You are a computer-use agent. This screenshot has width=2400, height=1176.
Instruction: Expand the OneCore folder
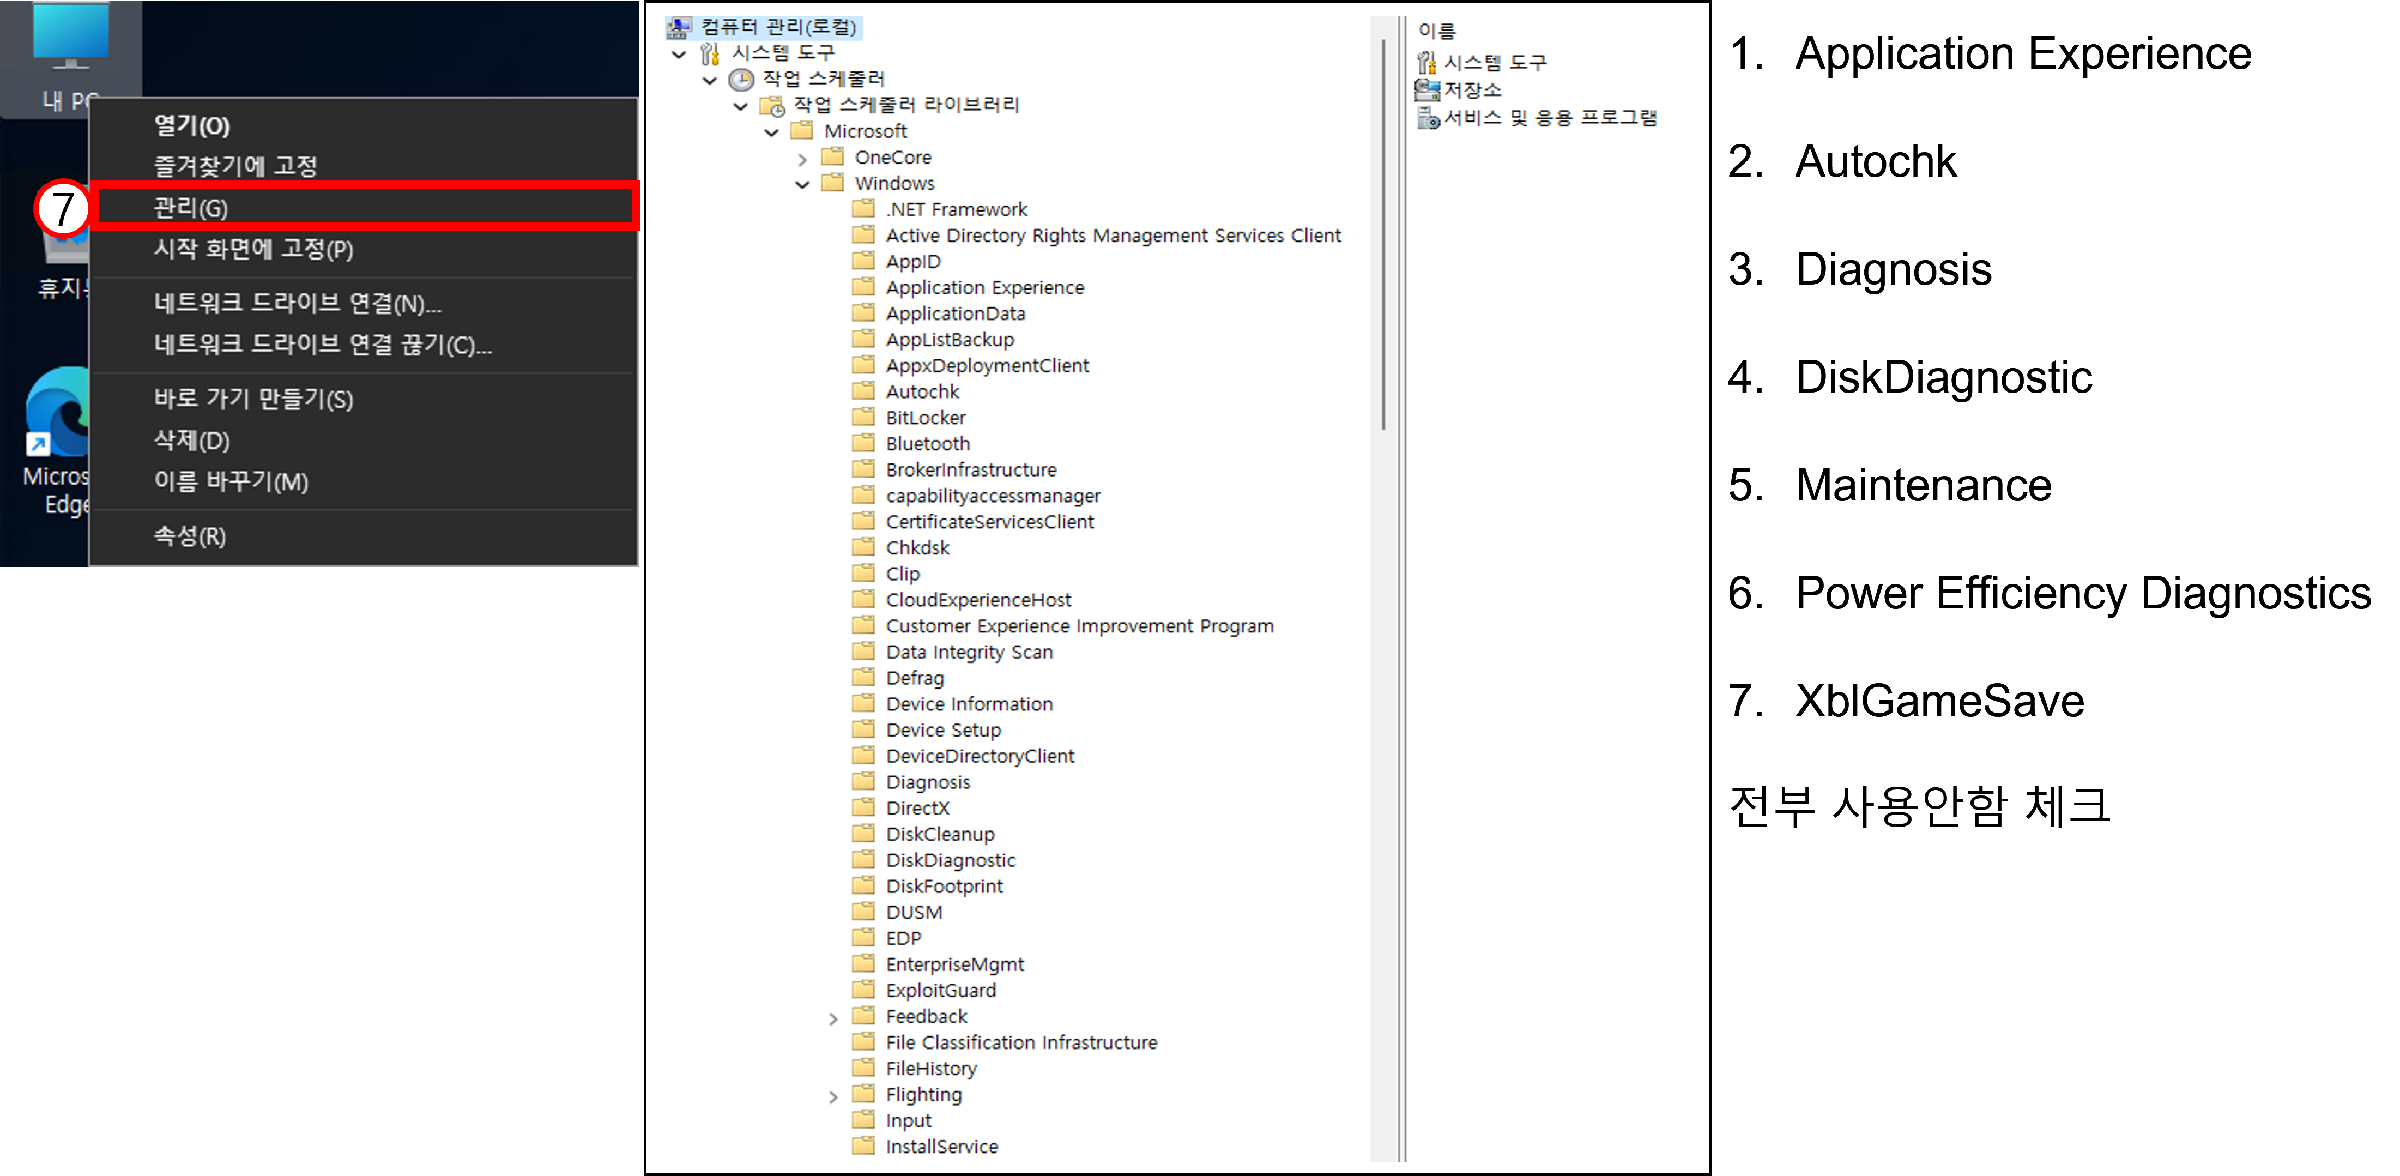click(x=802, y=159)
